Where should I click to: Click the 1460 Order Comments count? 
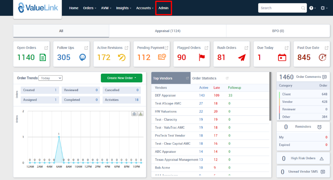[286, 77]
